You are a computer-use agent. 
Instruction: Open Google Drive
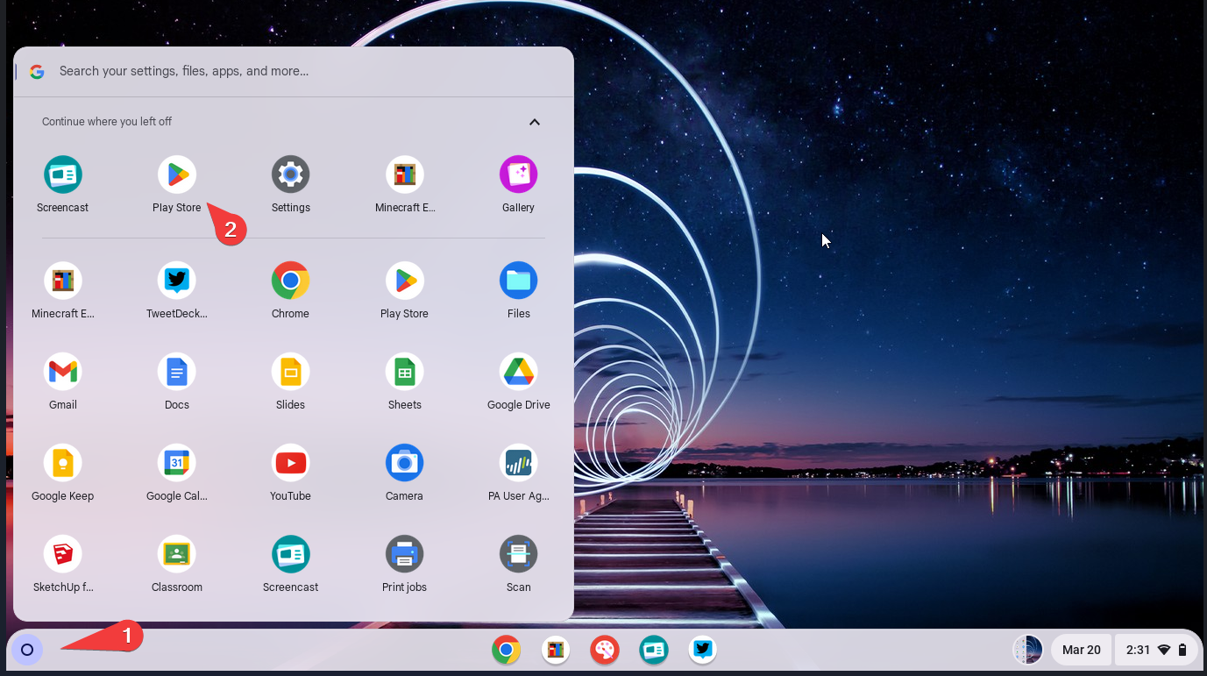point(518,371)
